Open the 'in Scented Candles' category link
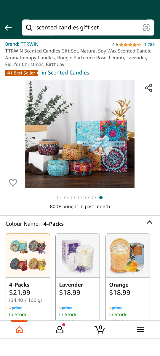This screenshot has width=160, height=356. tap(65, 73)
